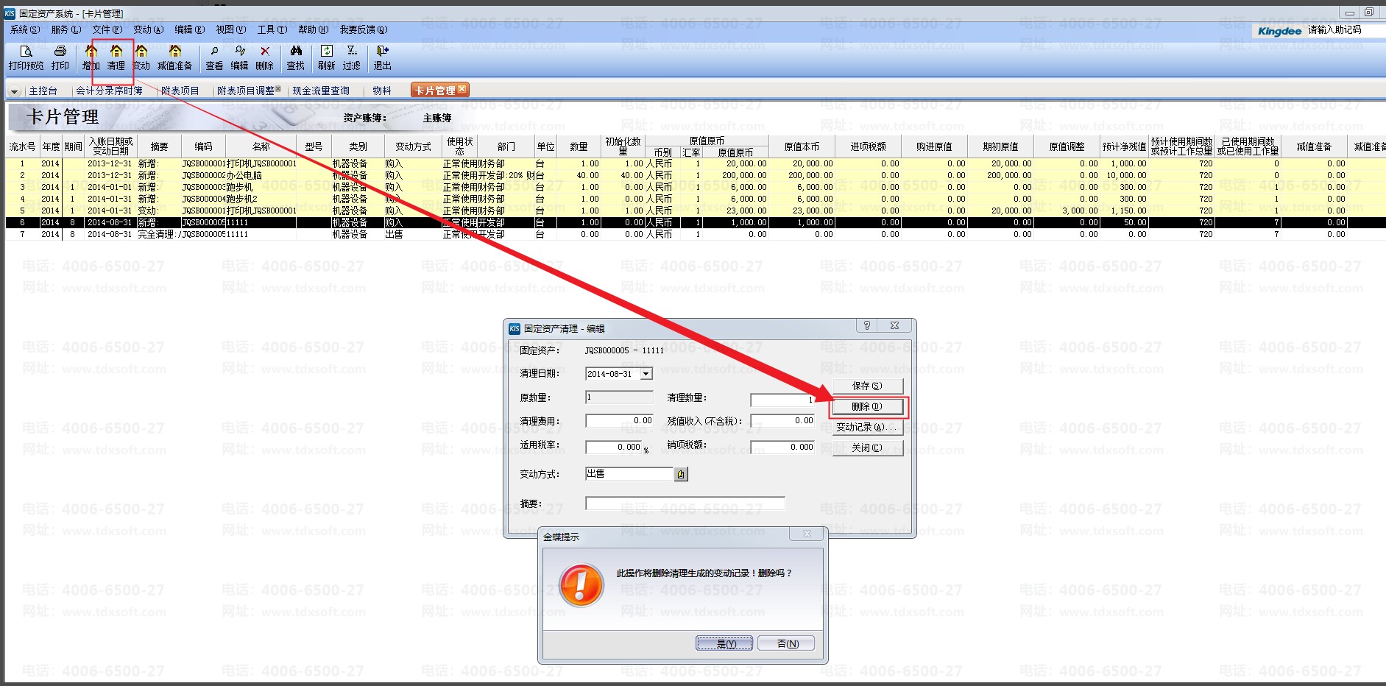1386x686 pixels.
Task: Click the red X 删除 toolbar icon
Action: pyautogui.click(x=265, y=52)
